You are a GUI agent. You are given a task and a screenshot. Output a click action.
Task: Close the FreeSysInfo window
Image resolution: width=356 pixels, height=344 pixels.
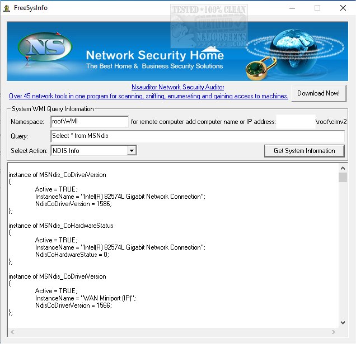[343, 8]
